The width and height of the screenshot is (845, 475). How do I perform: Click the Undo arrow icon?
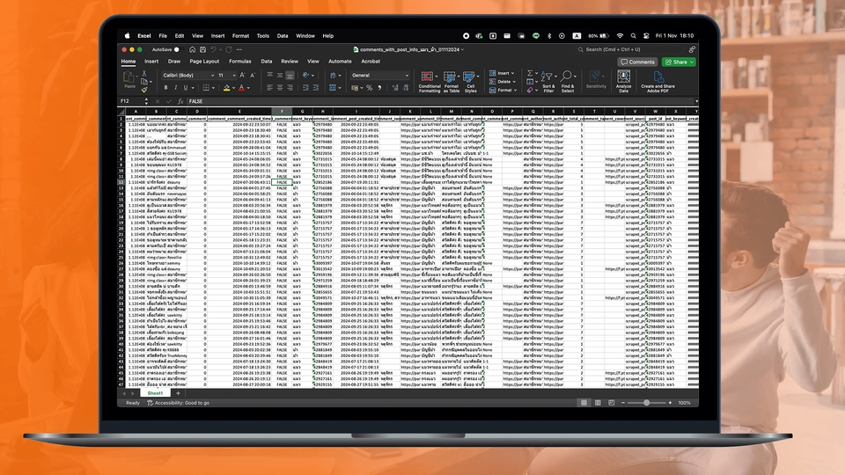(213, 49)
